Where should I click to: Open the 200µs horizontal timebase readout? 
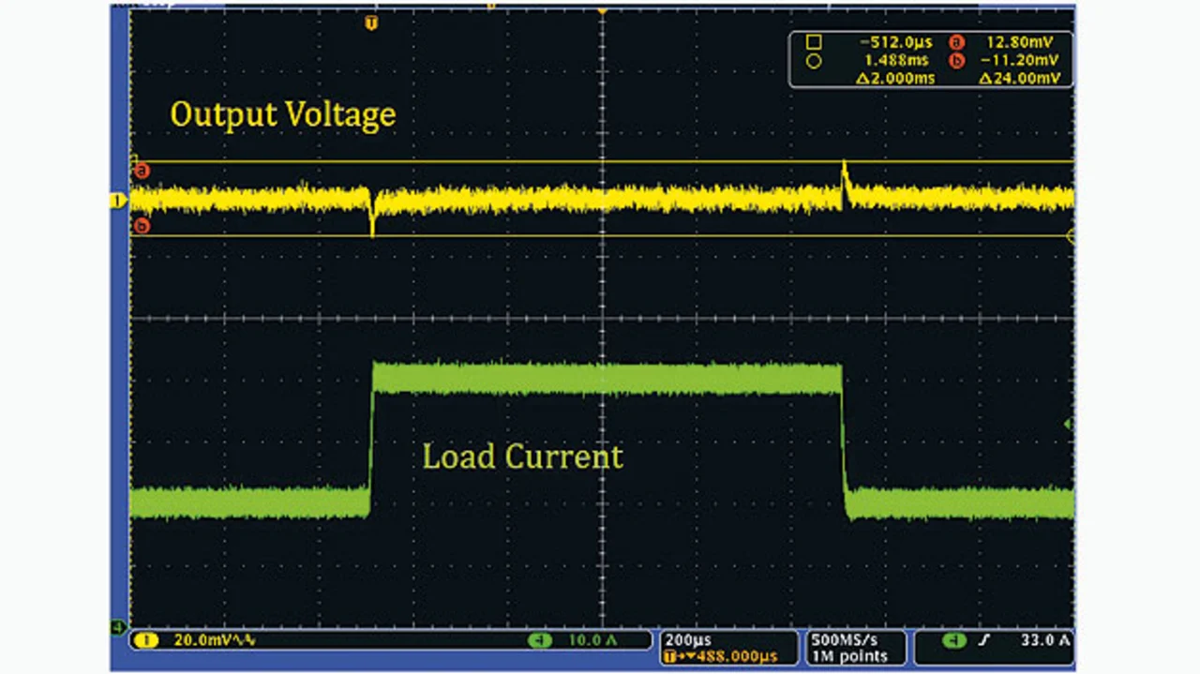click(684, 639)
